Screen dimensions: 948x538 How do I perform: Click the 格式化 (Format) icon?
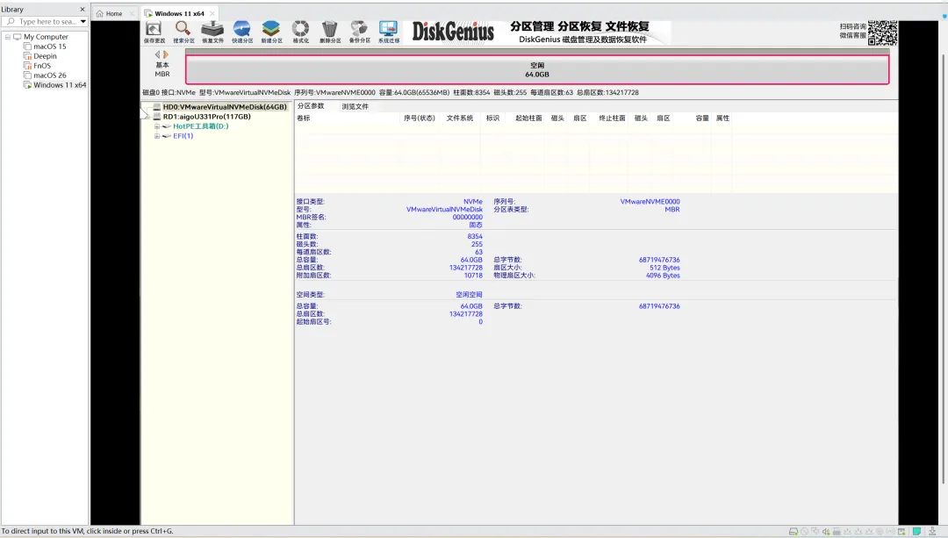[300, 32]
